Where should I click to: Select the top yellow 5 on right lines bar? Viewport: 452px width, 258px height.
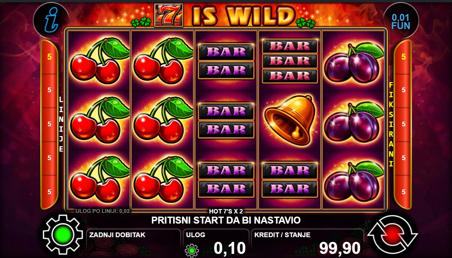(x=403, y=57)
